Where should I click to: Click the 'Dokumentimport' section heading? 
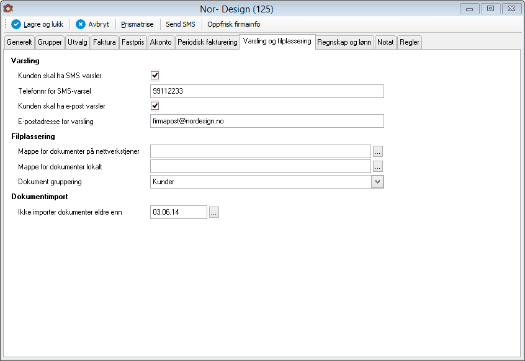click(x=40, y=197)
